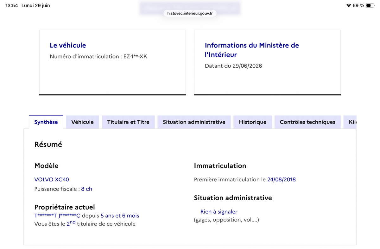
Task: Click Informations du Ministère de l'Intérieur heading
Action: tap(252, 50)
